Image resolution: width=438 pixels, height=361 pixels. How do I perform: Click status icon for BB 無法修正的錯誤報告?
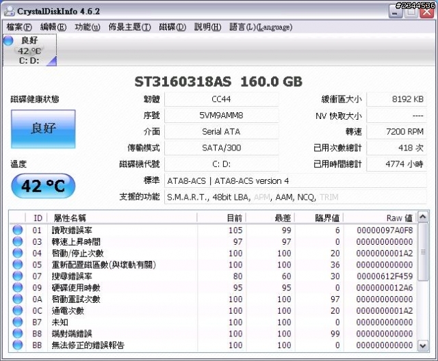pyautogui.click(x=18, y=345)
